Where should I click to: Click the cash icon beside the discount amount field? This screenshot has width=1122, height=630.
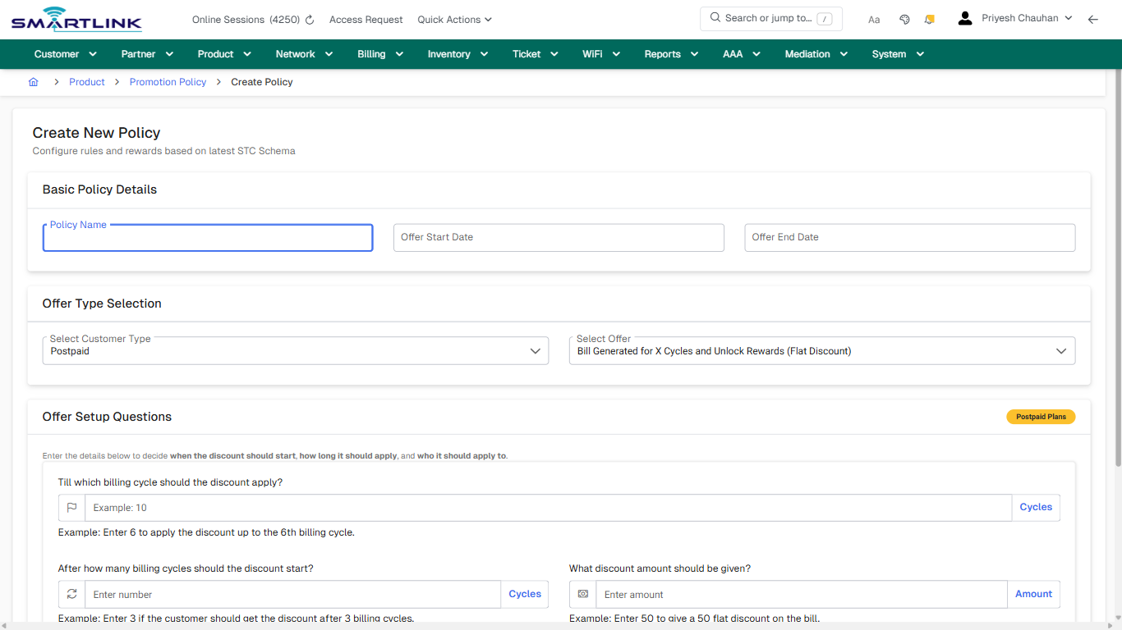pyautogui.click(x=582, y=594)
